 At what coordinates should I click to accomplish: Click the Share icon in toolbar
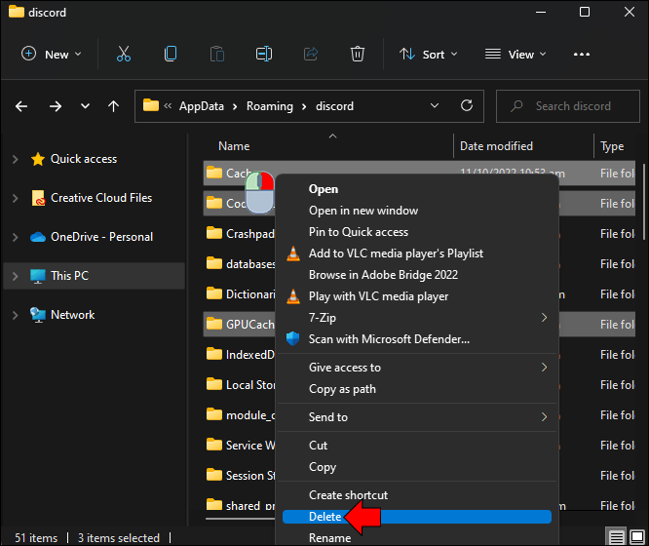click(x=311, y=54)
